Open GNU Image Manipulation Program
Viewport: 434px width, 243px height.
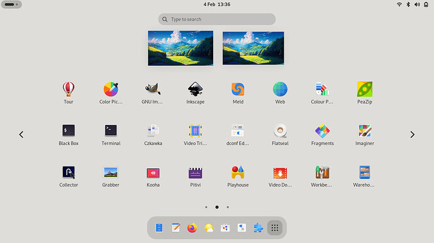(153, 93)
